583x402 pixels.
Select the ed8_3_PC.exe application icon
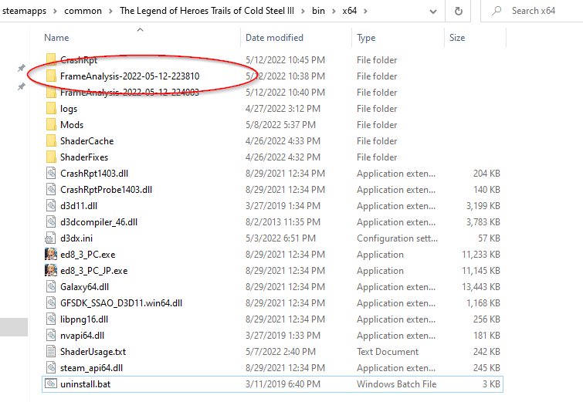click(51, 254)
